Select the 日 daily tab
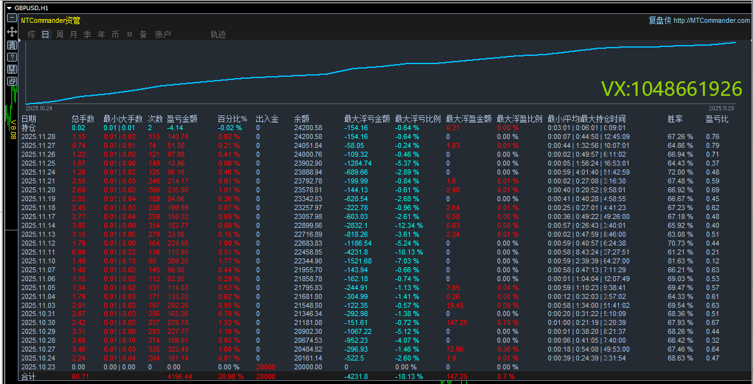This screenshot has height=384, width=753. (45, 34)
